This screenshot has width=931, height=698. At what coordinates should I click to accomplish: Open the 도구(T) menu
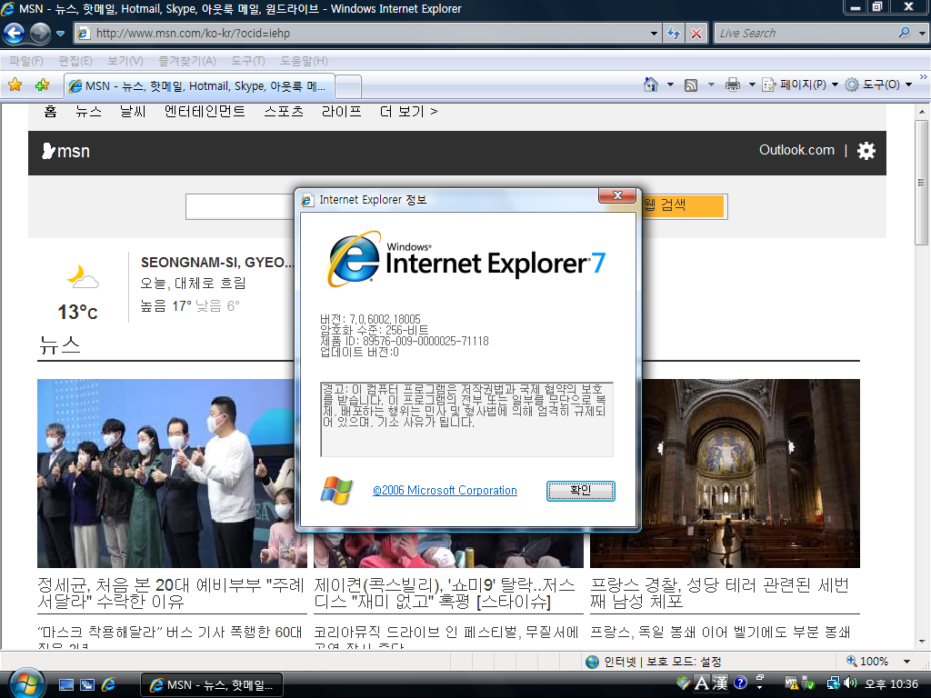tap(247, 61)
